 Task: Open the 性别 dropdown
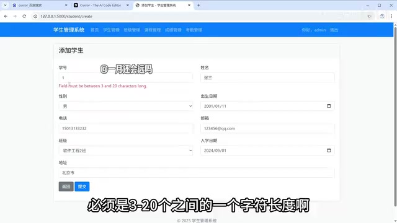125,106
